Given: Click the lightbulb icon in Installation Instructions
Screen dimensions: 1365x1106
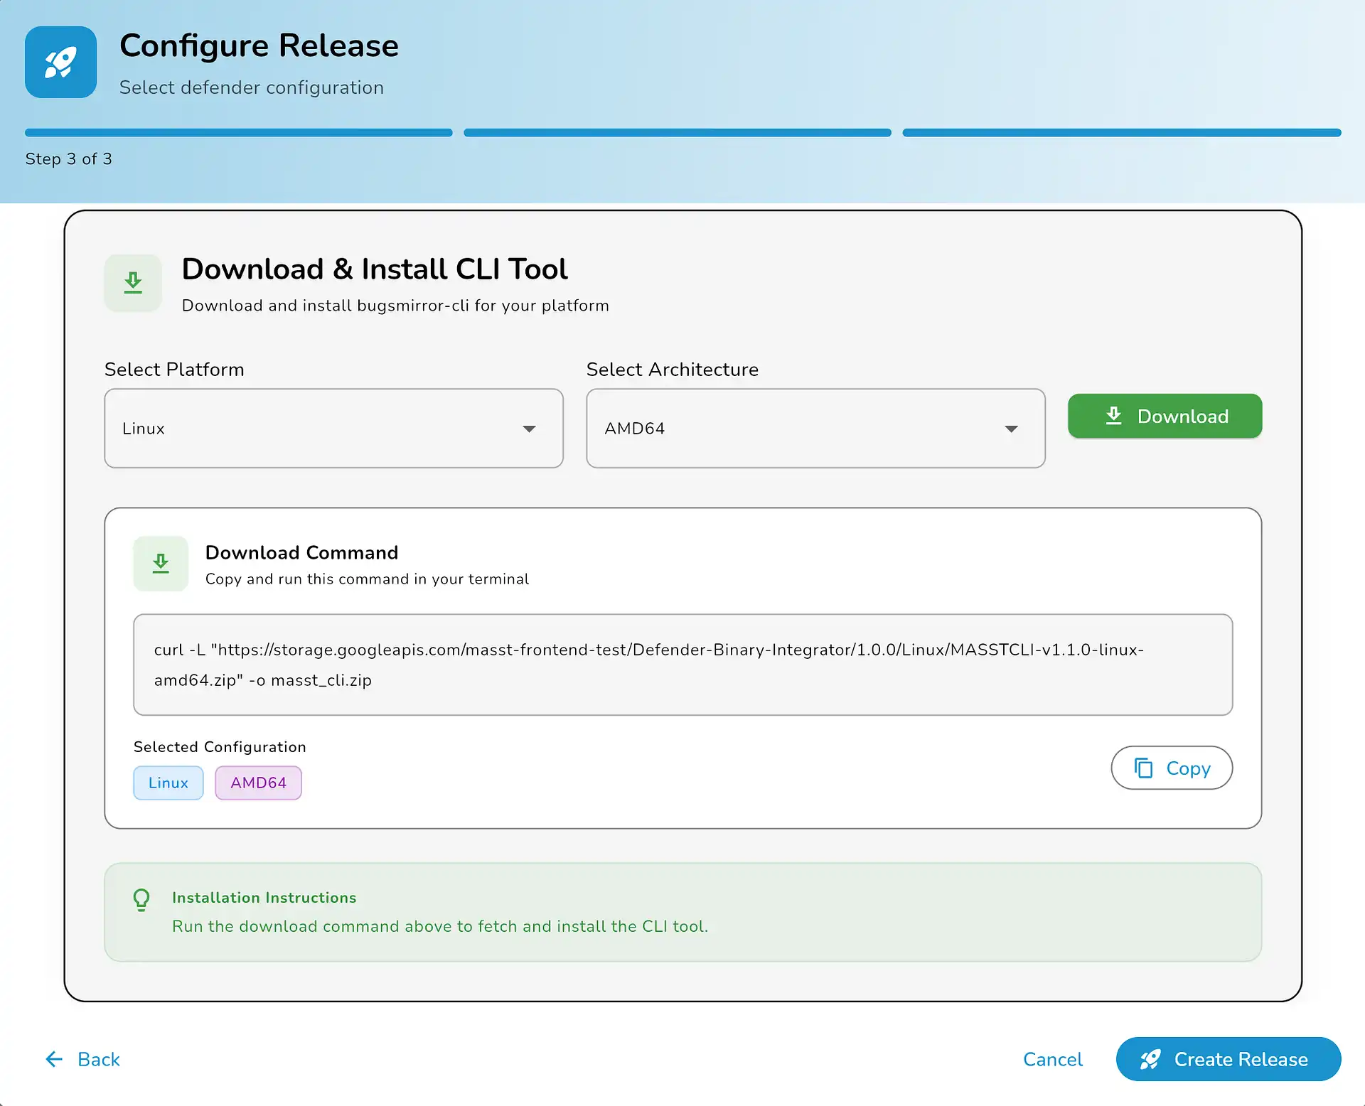Looking at the screenshot, I should tap(141, 900).
